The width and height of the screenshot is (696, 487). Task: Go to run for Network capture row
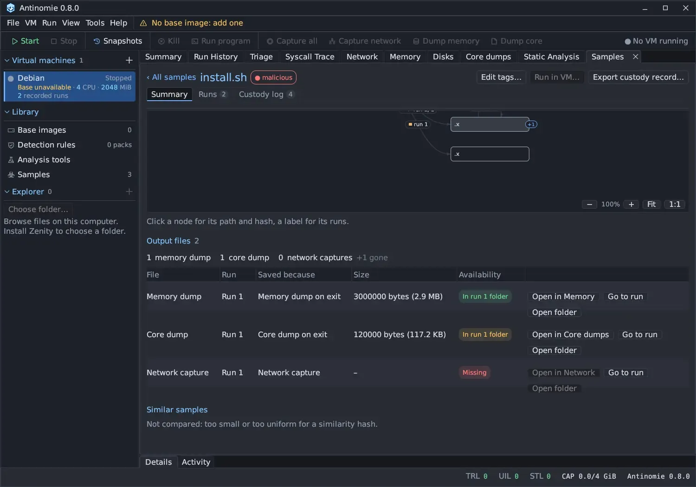point(625,373)
